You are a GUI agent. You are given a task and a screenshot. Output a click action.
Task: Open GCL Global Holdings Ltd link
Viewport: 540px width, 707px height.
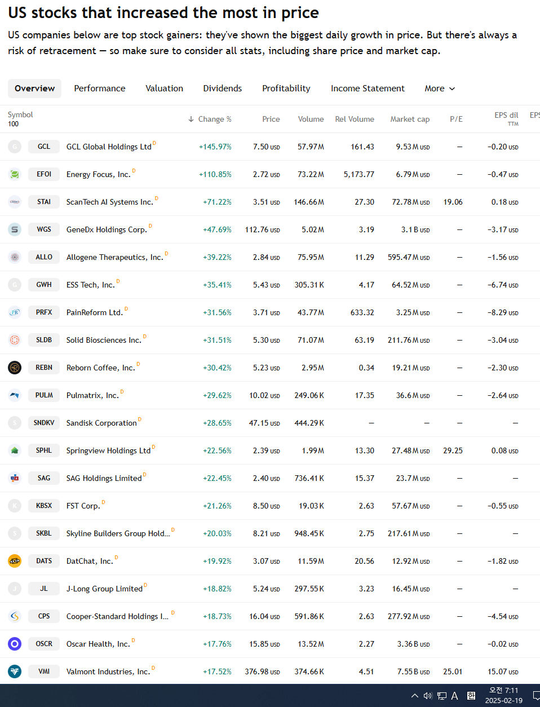[109, 147]
